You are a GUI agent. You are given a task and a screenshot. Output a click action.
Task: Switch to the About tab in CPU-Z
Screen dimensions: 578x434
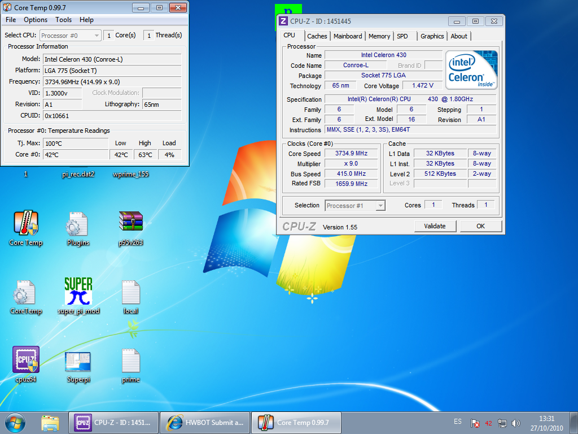pos(458,36)
